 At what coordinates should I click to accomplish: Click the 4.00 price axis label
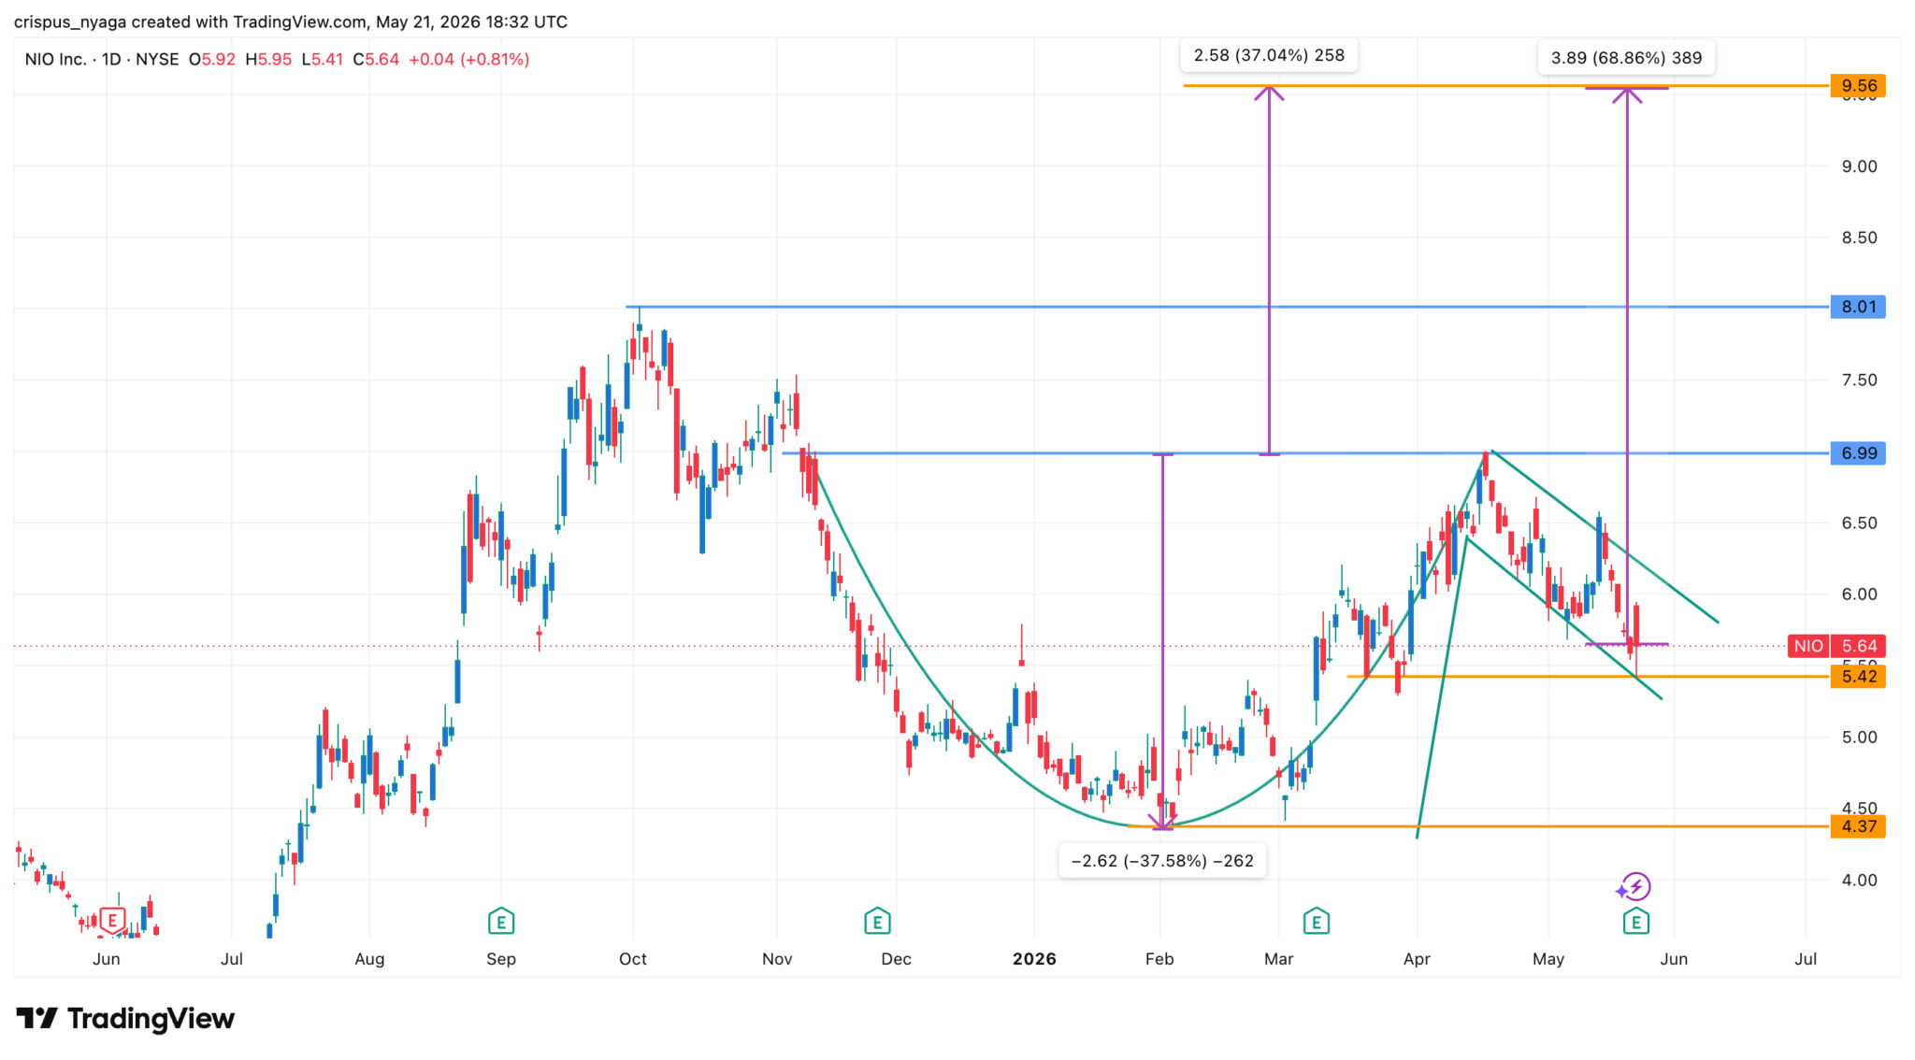click(1859, 880)
